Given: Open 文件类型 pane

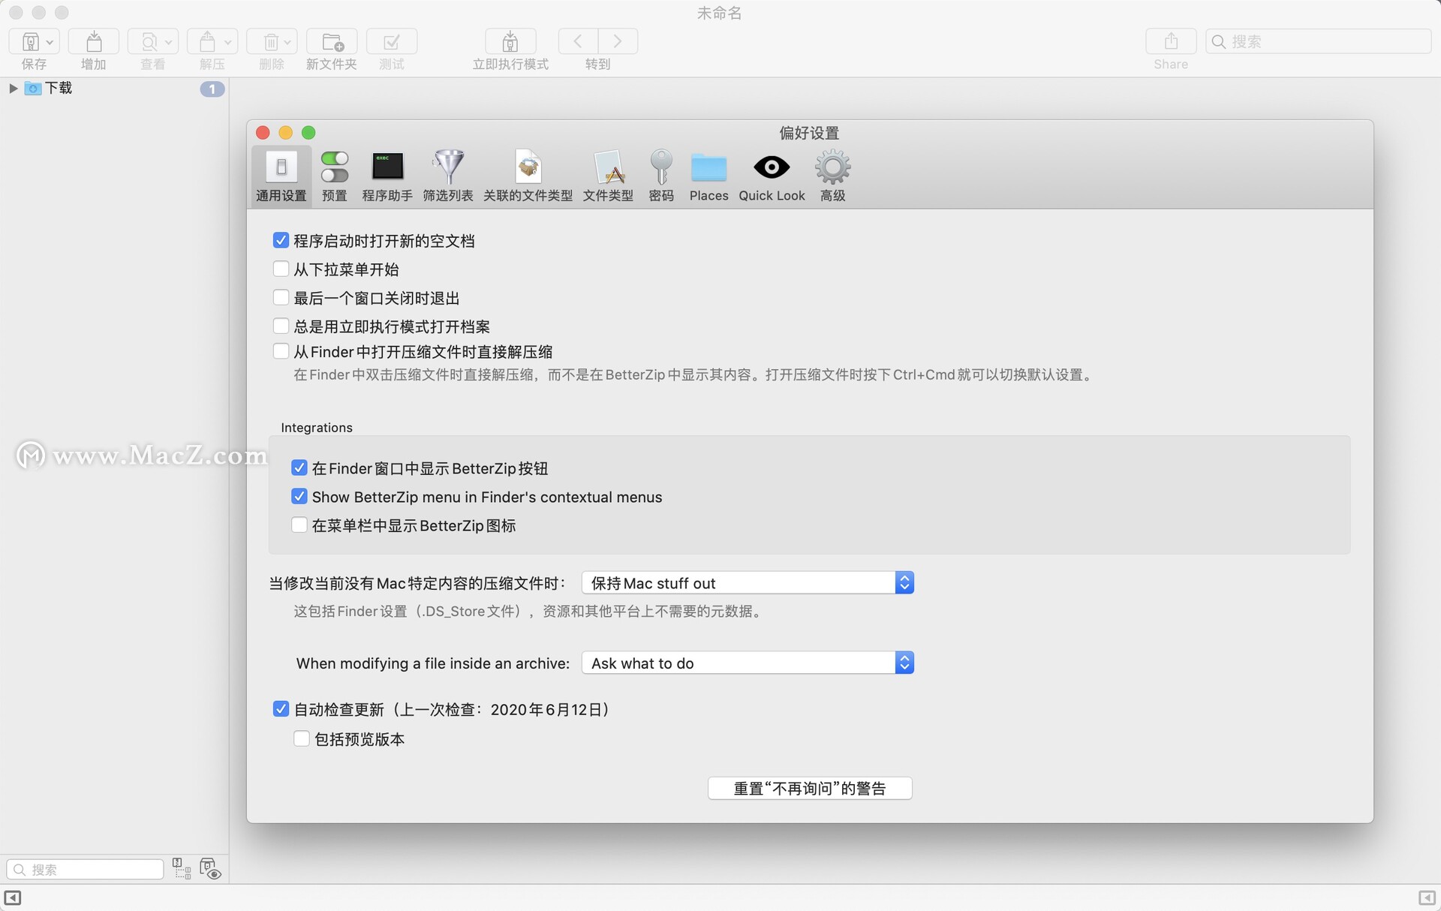Looking at the screenshot, I should (609, 175).
